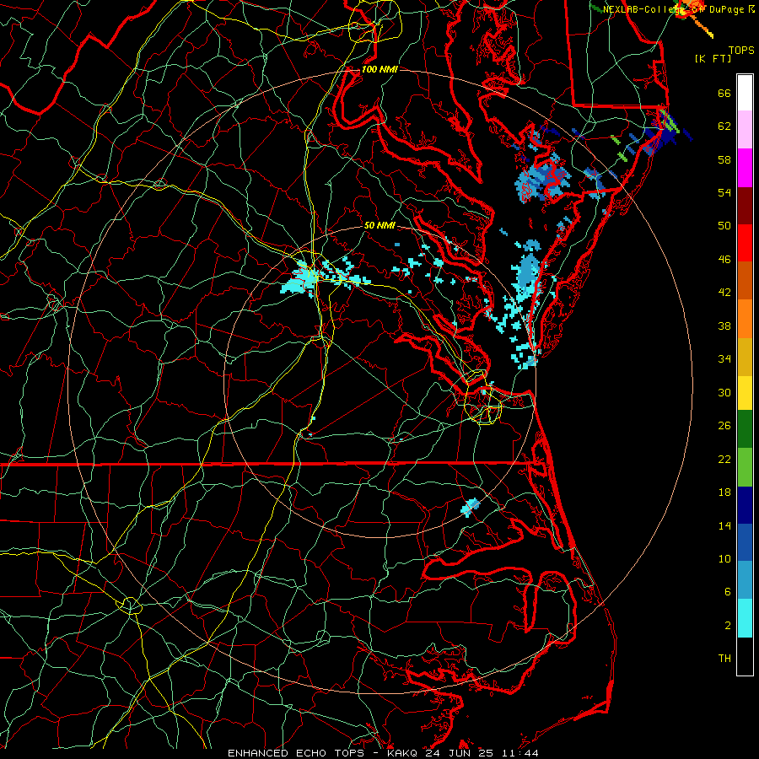The image size is (759, 759).
Task: Pick the navy blue swatch on the scale
Action: pyautogui.click(x=745, y=505)
